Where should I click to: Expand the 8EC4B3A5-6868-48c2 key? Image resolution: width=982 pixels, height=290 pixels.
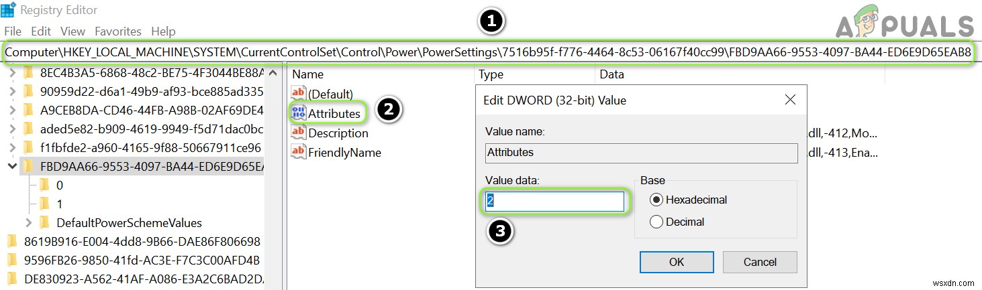11,72
